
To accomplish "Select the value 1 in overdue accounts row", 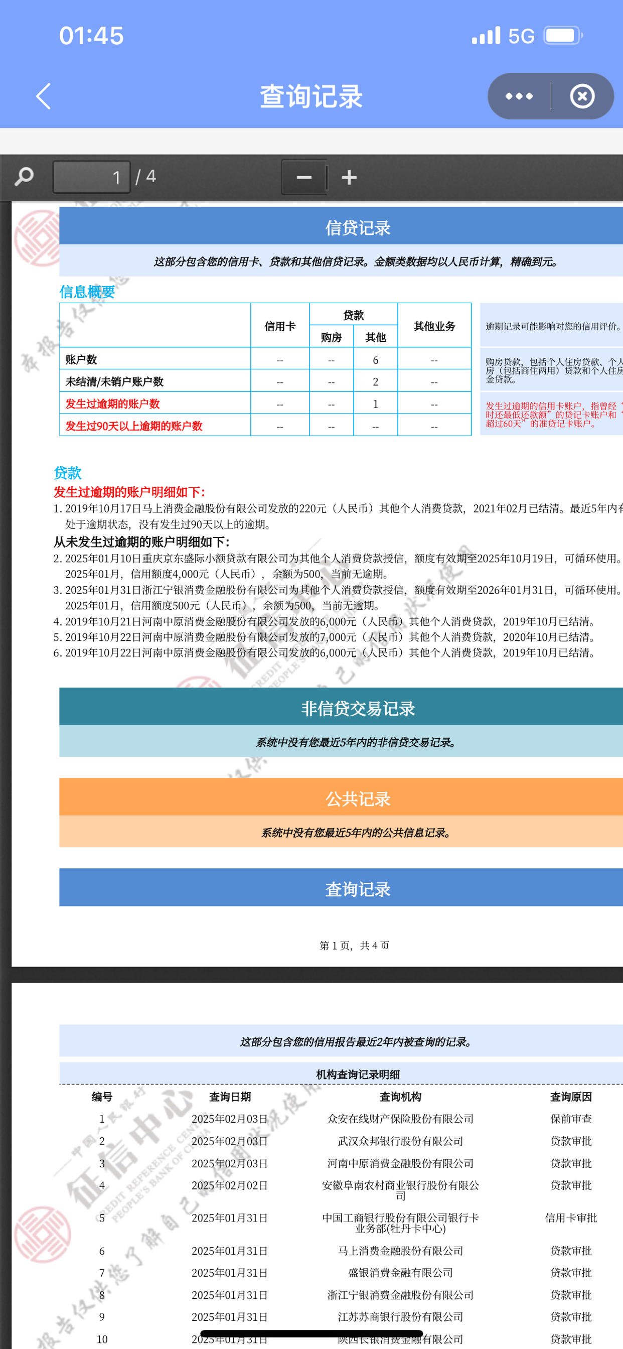I will tap(375, 404).
